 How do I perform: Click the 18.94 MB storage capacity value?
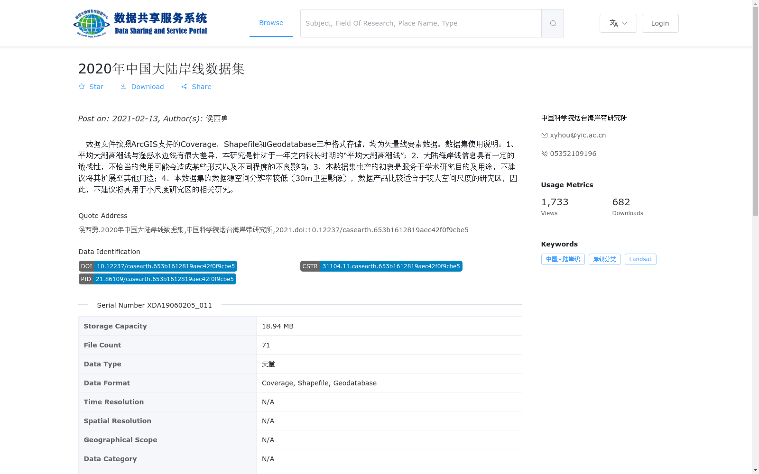(x=278, y=326)
